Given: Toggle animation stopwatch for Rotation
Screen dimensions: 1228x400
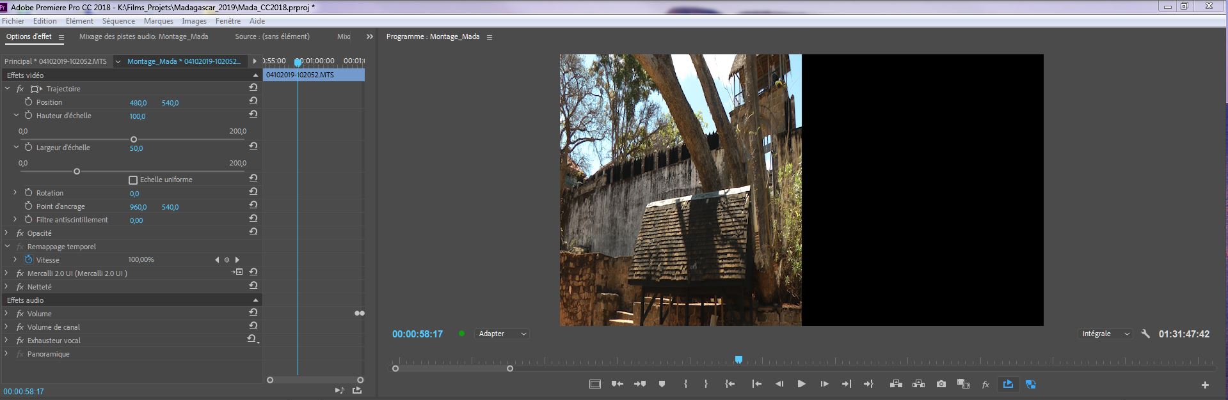Looking at the screenshot, I should (28, 192).
